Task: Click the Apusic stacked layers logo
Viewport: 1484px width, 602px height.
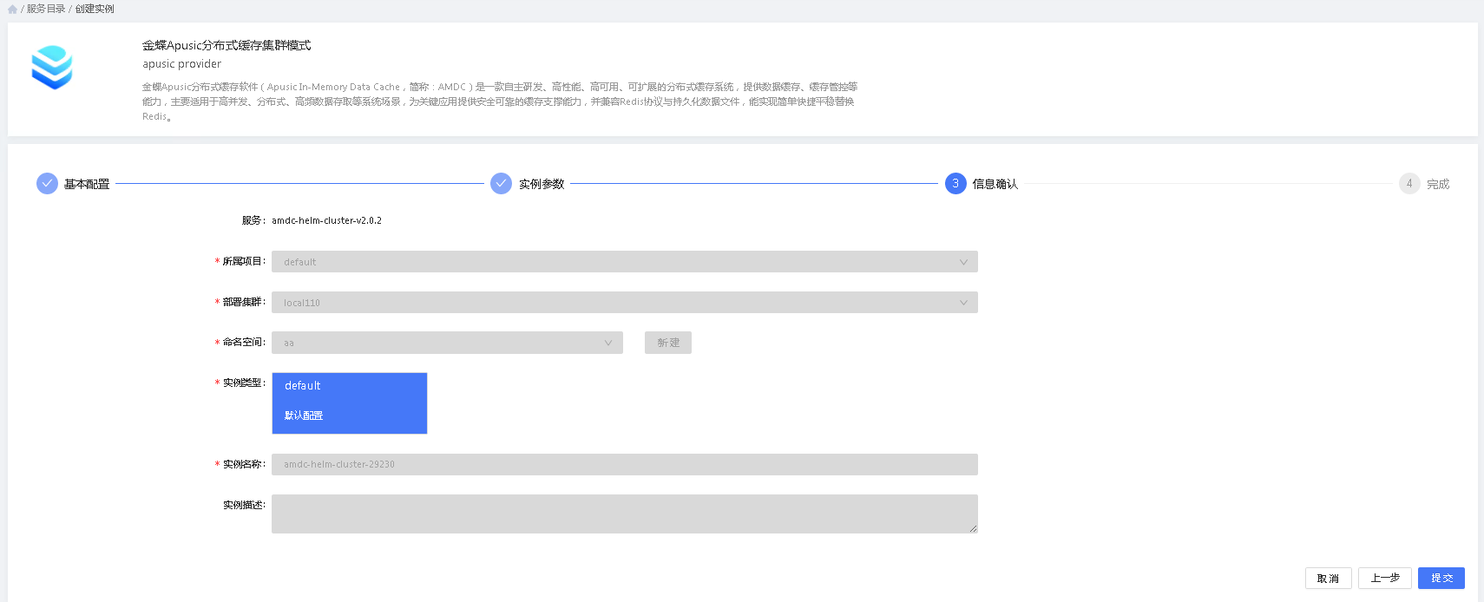Action: click(52, 68)
